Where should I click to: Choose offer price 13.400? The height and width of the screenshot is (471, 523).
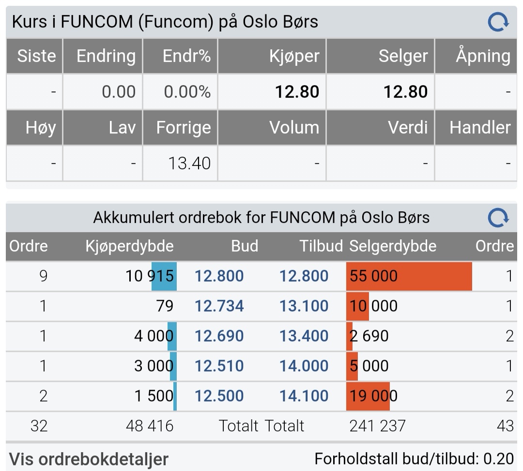click(x=304, y=336)
